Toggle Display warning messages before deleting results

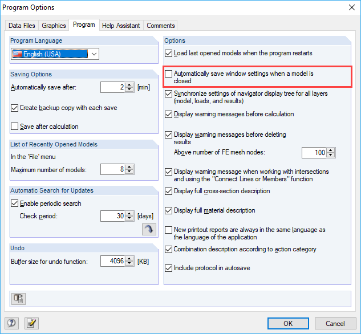pos(169,135)
